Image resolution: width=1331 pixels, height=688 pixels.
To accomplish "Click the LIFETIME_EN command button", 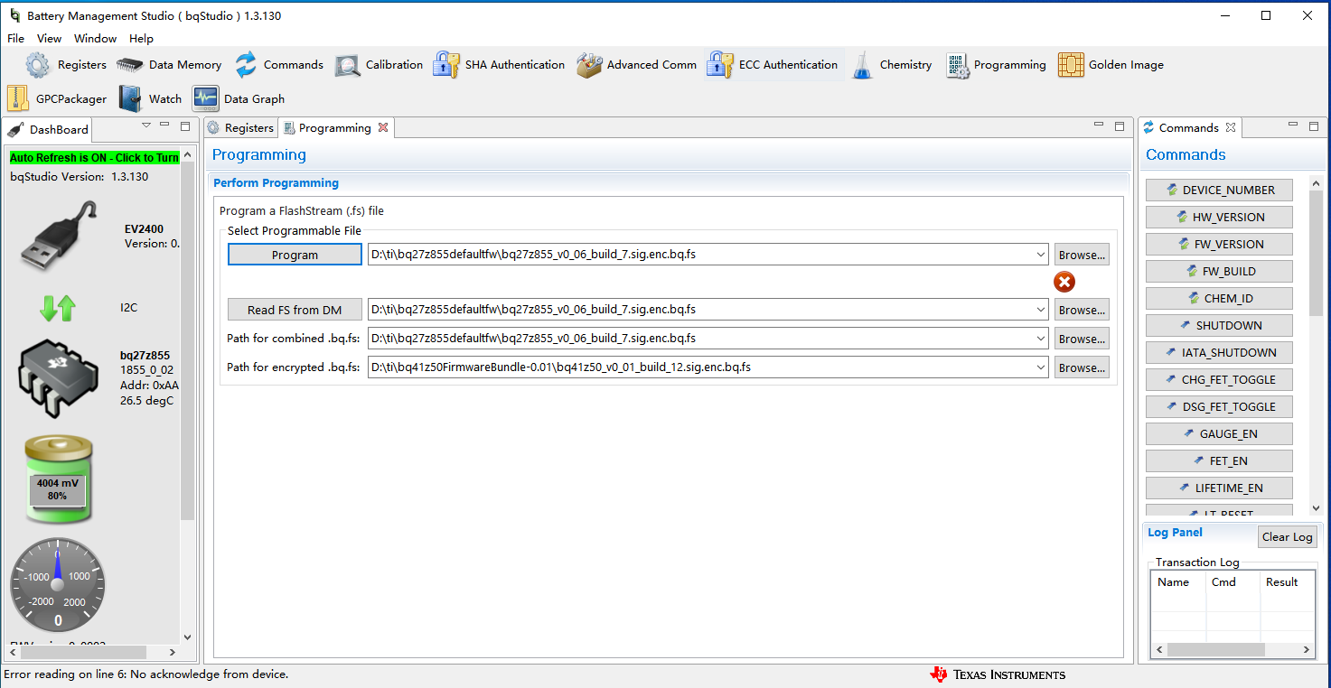I will coord(1219,488).
